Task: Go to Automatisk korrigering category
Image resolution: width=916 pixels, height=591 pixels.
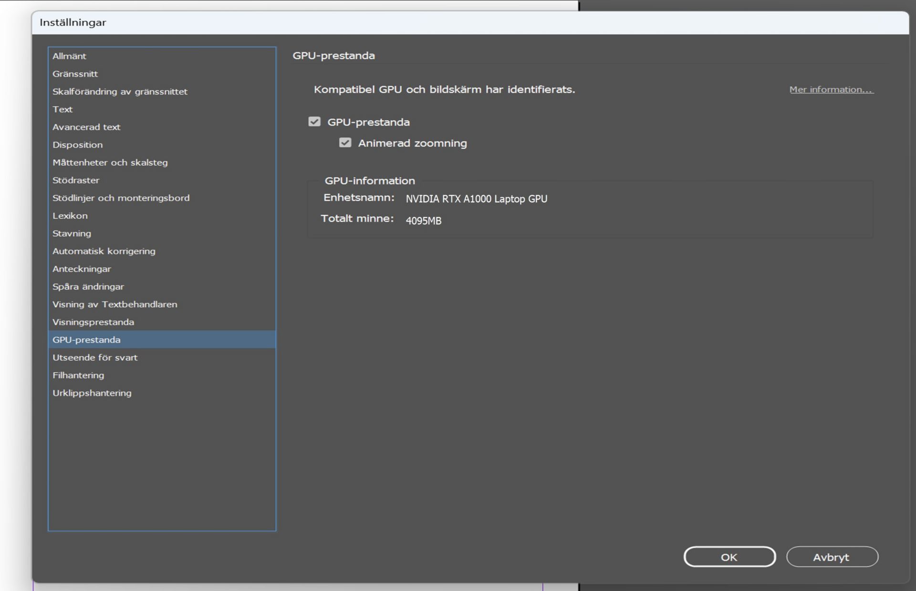Action: point(104,251)
